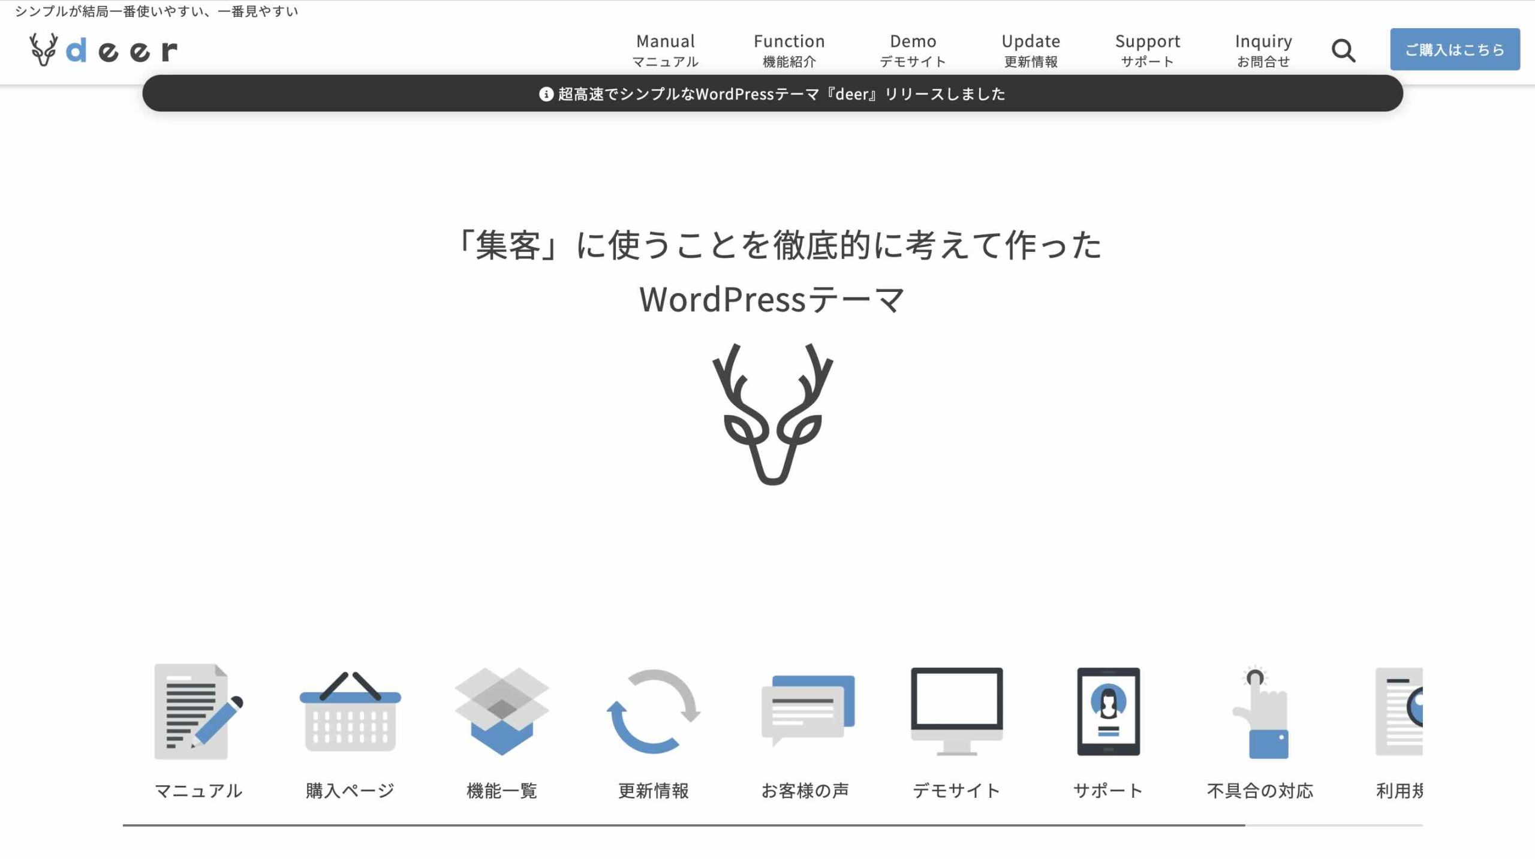This screenshot has height=859, width=1535.
Task: Click the デモサイト monitor icon
Action: tap(957, 711)
